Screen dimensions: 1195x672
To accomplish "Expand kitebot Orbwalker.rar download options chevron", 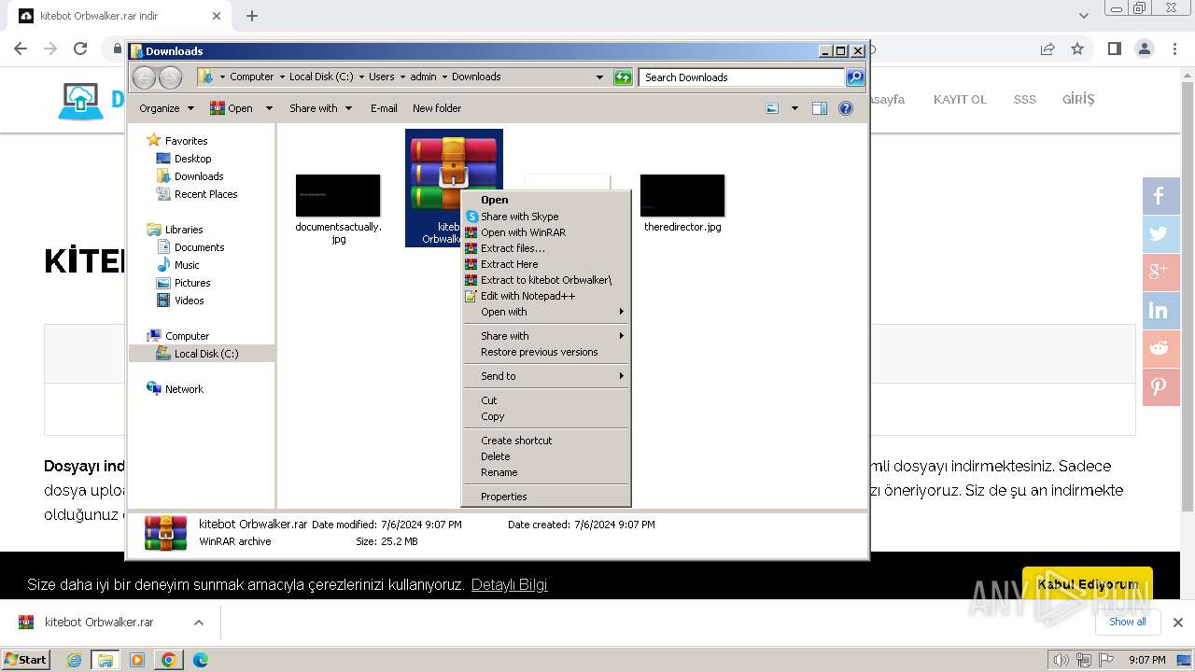I will (199, 623).
